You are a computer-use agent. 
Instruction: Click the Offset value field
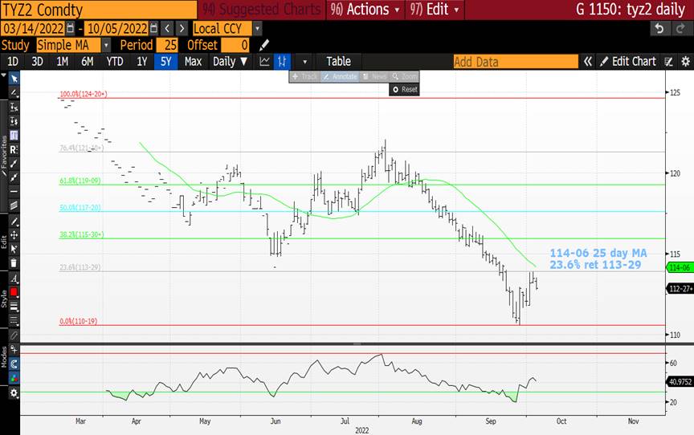[235, 45]
